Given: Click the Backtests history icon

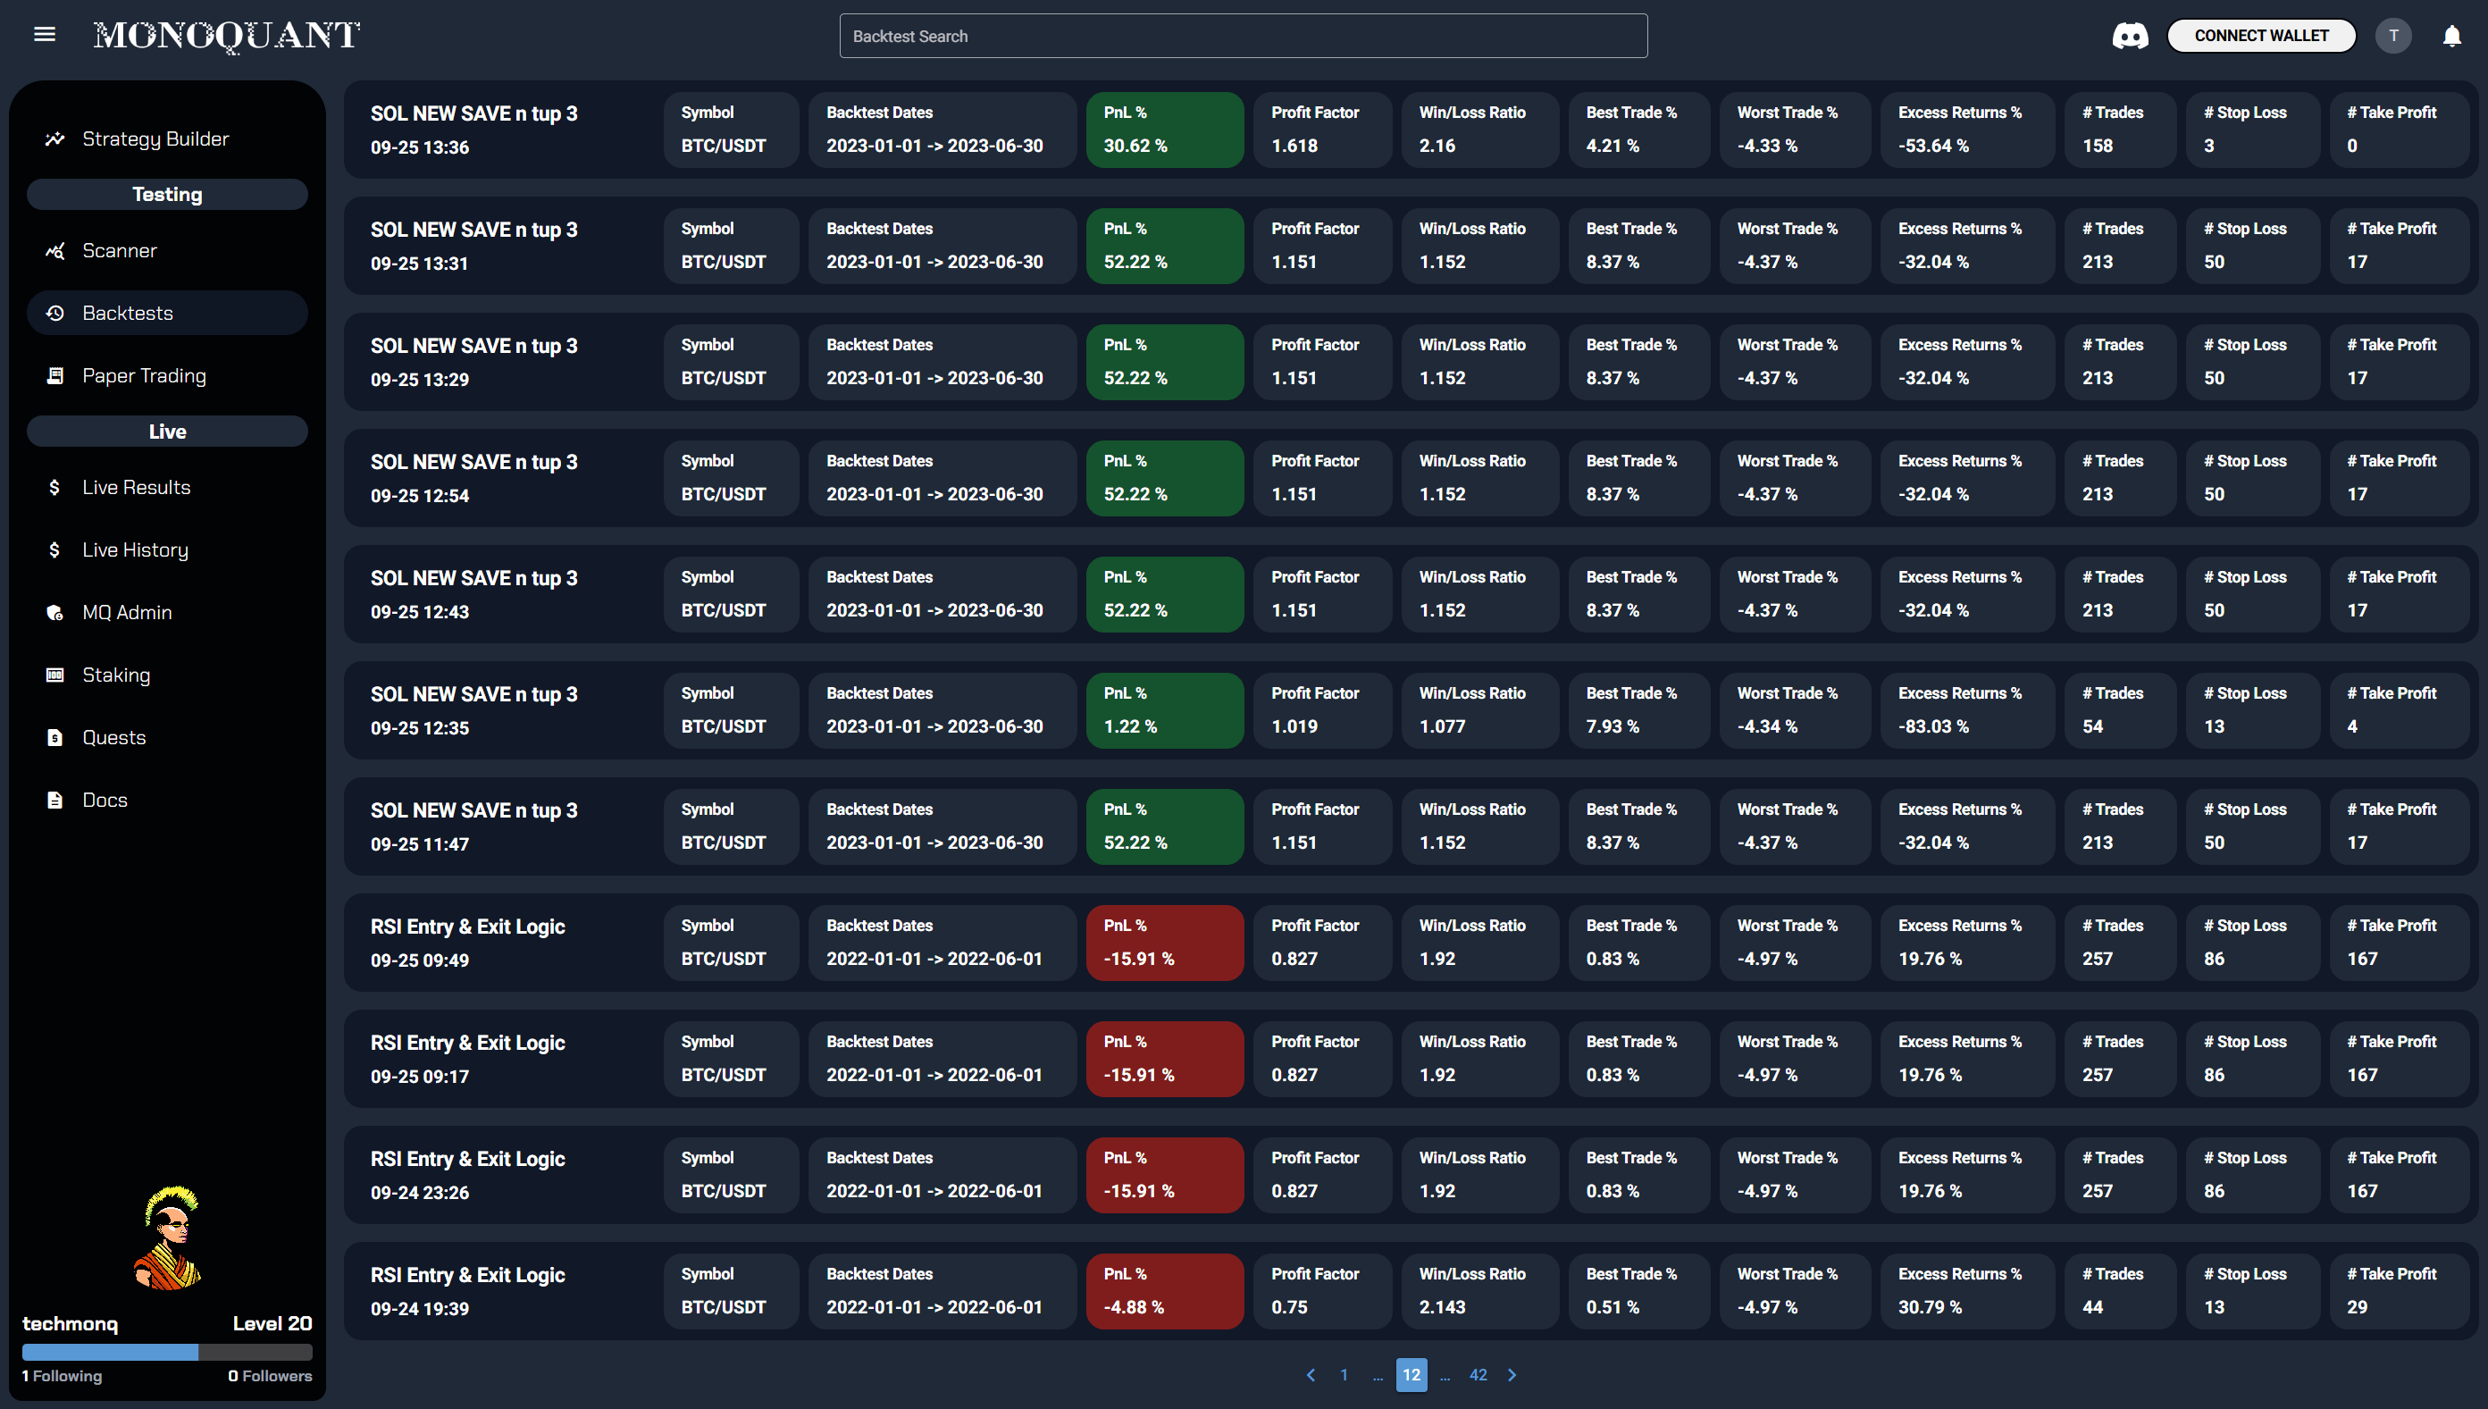Looking at the screenshot, I should tap(55, 313).
